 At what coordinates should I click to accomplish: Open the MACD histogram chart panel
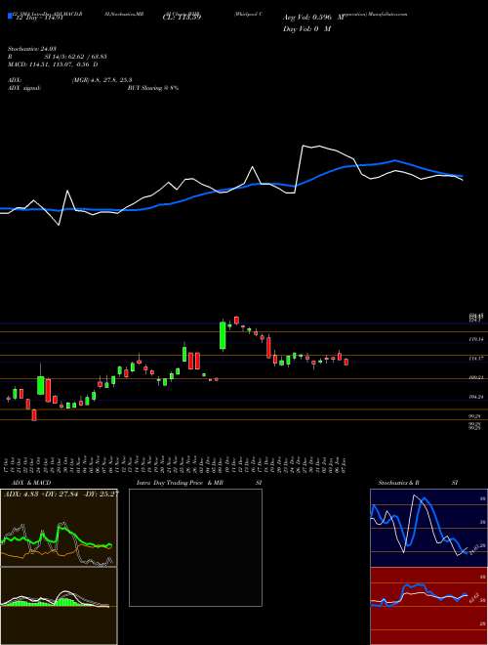coord(59,606)
